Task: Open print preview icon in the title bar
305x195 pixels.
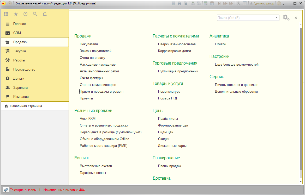Action: [186, 3]
